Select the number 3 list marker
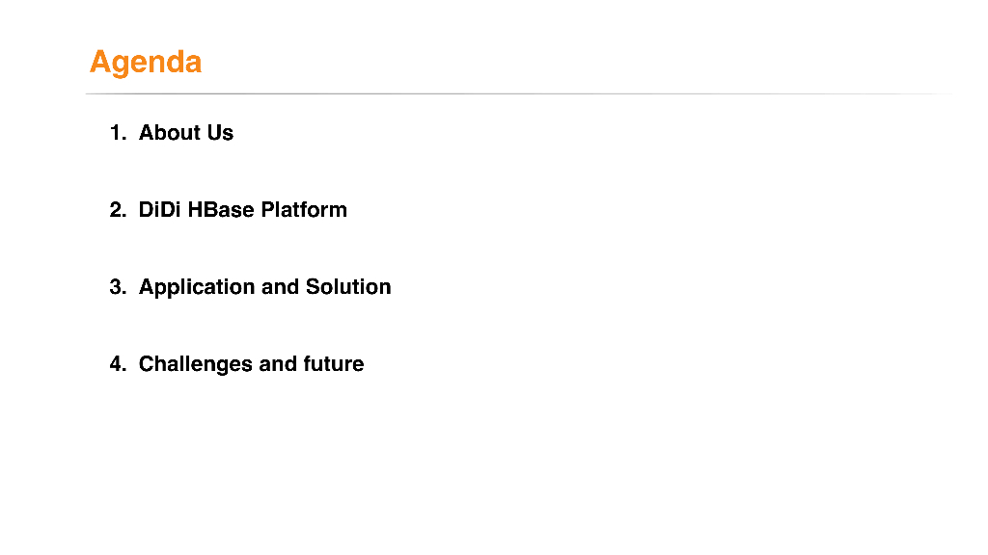988x555 pixels. click(x=117, y=287)
